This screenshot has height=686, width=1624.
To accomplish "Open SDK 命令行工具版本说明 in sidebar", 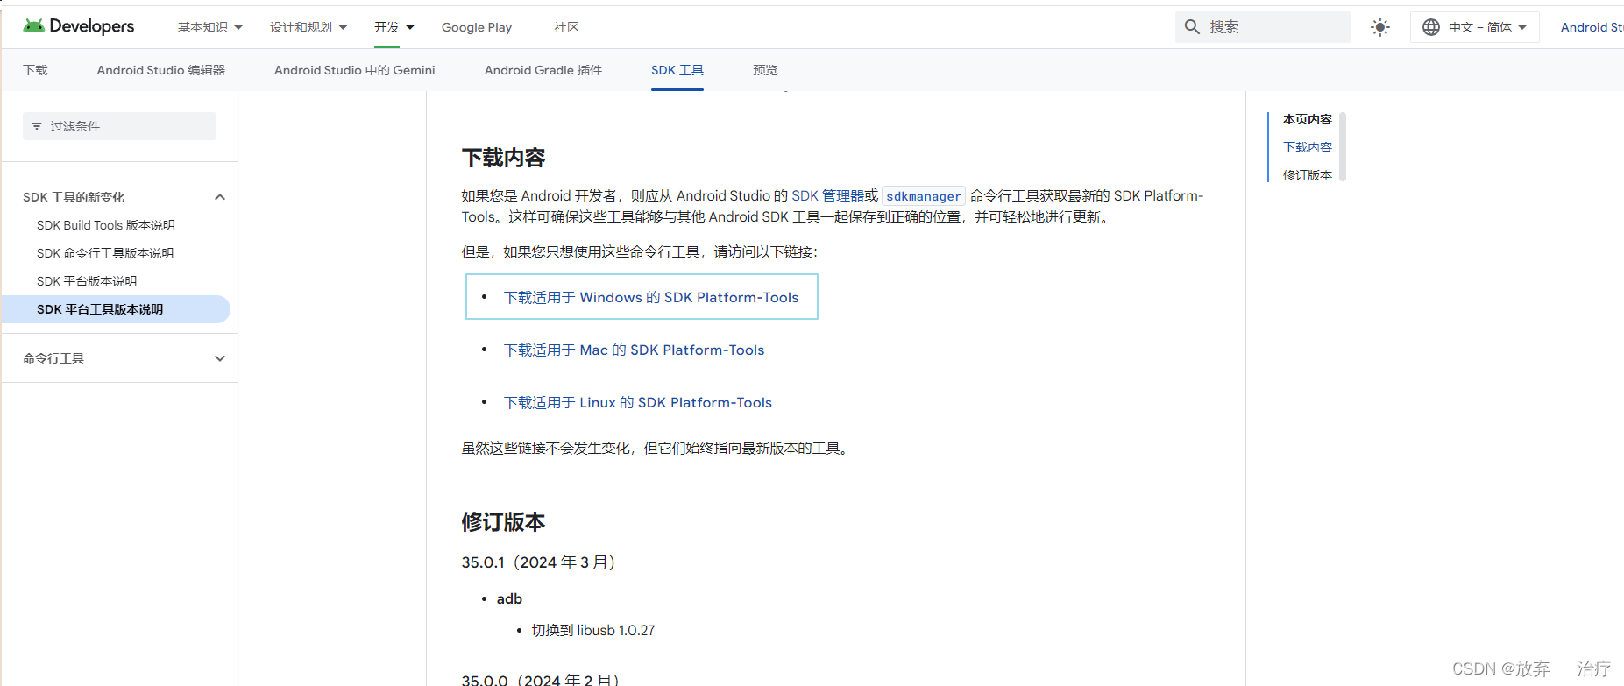I will (x=105, y=253).
